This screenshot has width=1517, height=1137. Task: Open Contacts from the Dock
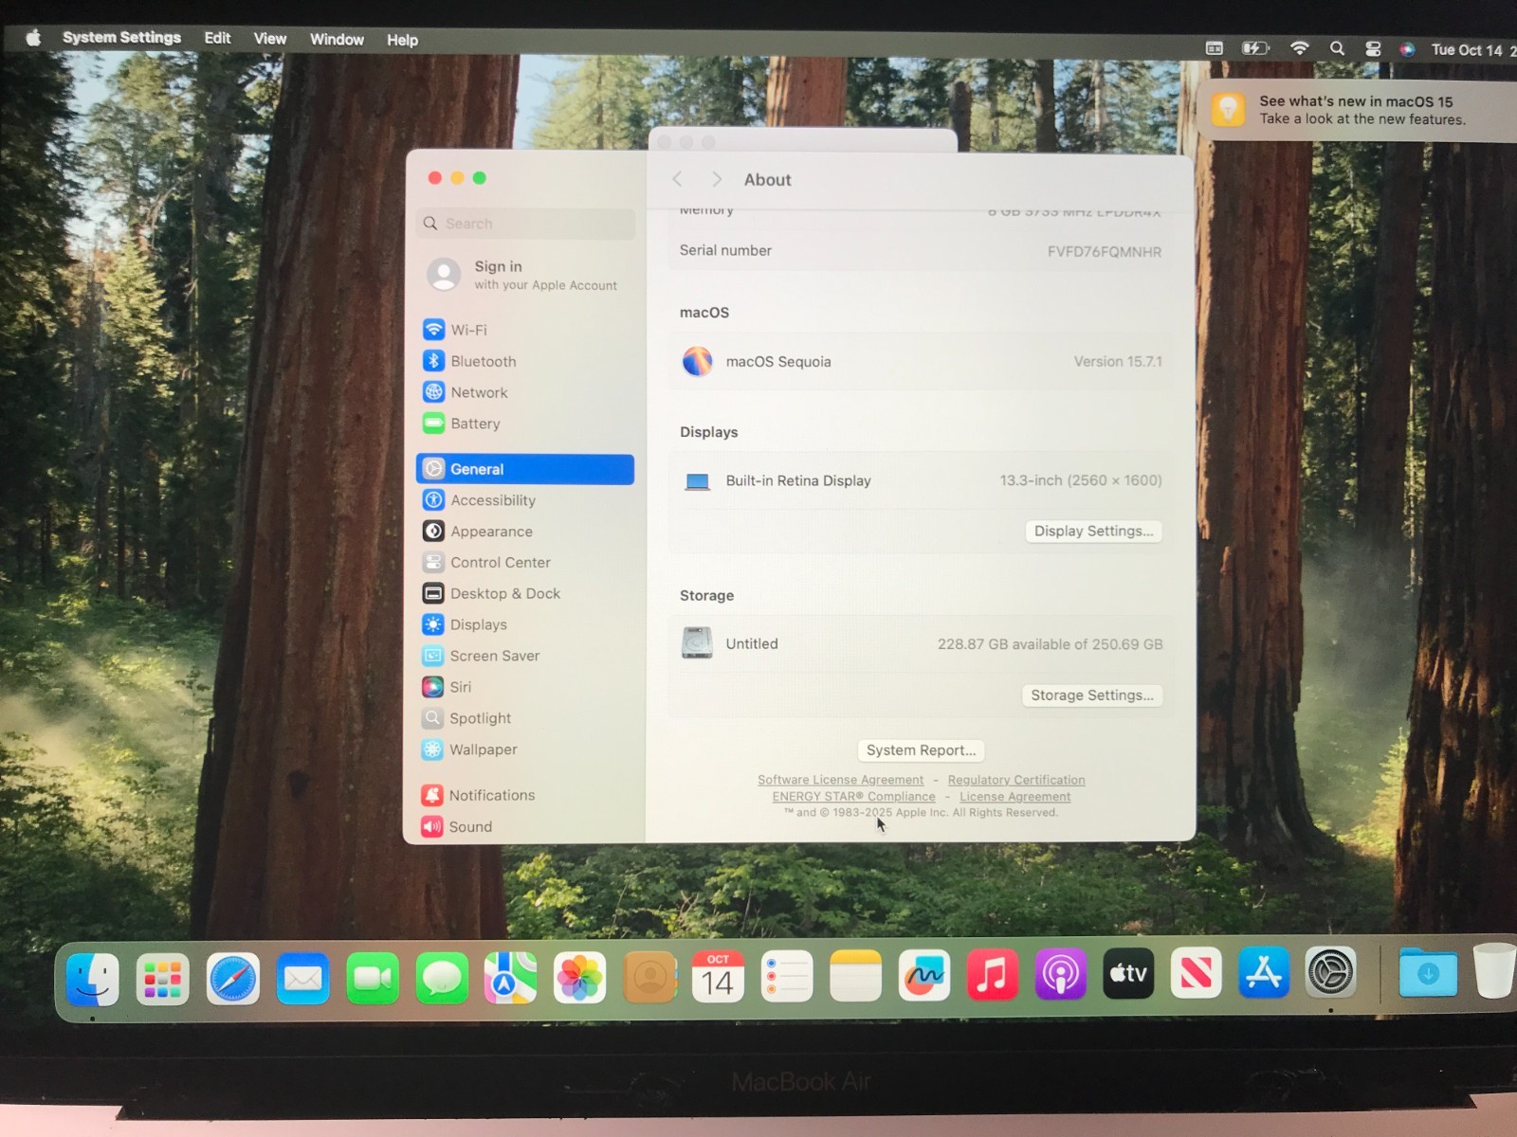click(x=649, y=978)
